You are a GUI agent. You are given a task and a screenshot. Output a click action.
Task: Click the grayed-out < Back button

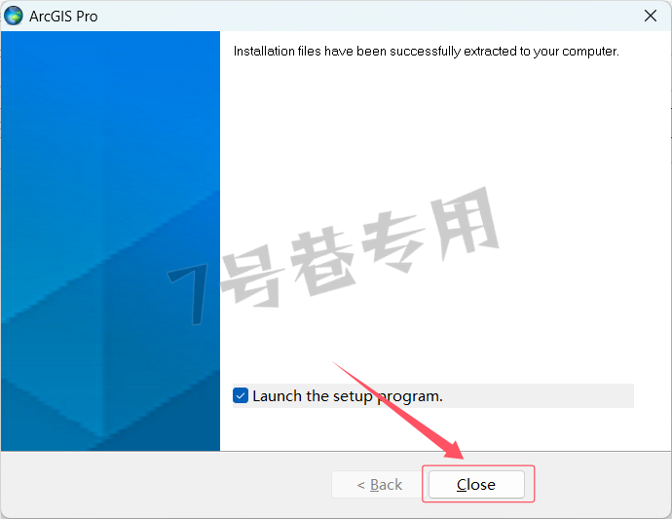tap(380, 484)
